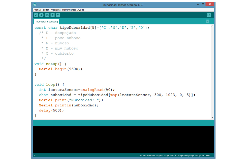Image resolution: width=252 pixels, height=160 pixels.
Task: Click the Verify sketch checkmark icon
Action: 36,15
